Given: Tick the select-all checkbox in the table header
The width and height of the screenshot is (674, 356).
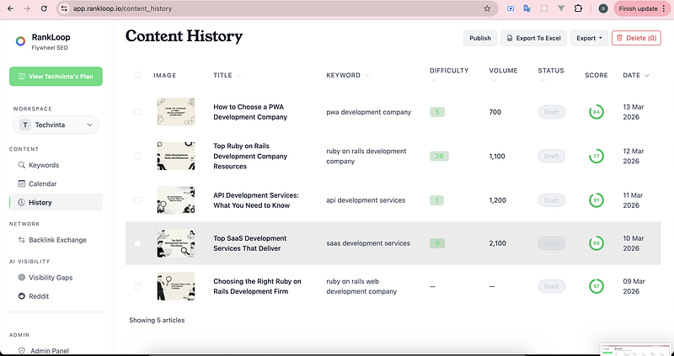Looking at the screenshot, I should click(x=137, y=76).
